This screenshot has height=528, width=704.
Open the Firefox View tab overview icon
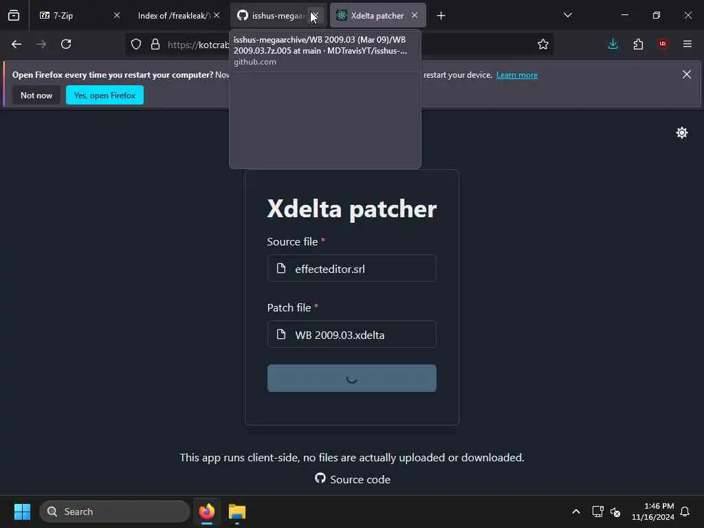point(14,15)
